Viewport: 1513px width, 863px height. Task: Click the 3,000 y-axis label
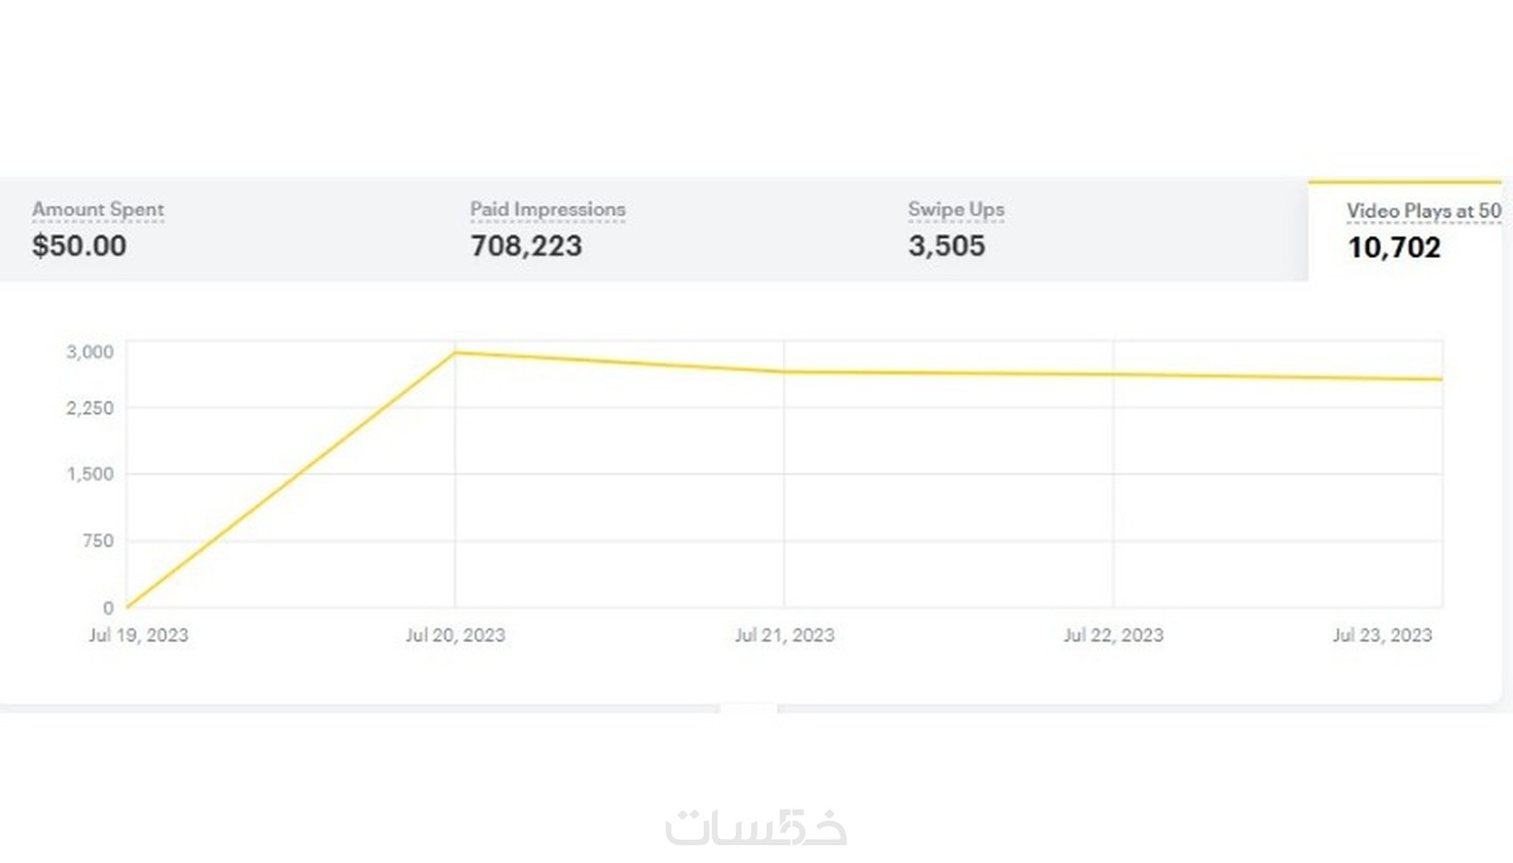90,352
